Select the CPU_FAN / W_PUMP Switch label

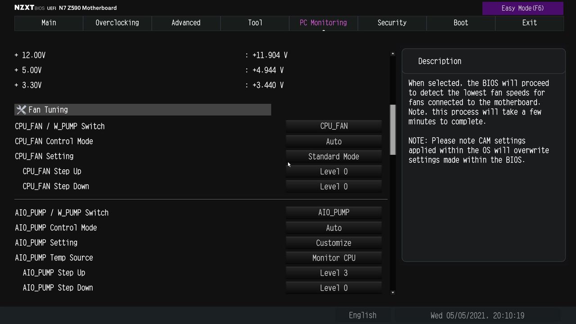pos(60,126)
